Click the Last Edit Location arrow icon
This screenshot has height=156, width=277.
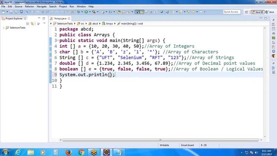click(189, 12)
